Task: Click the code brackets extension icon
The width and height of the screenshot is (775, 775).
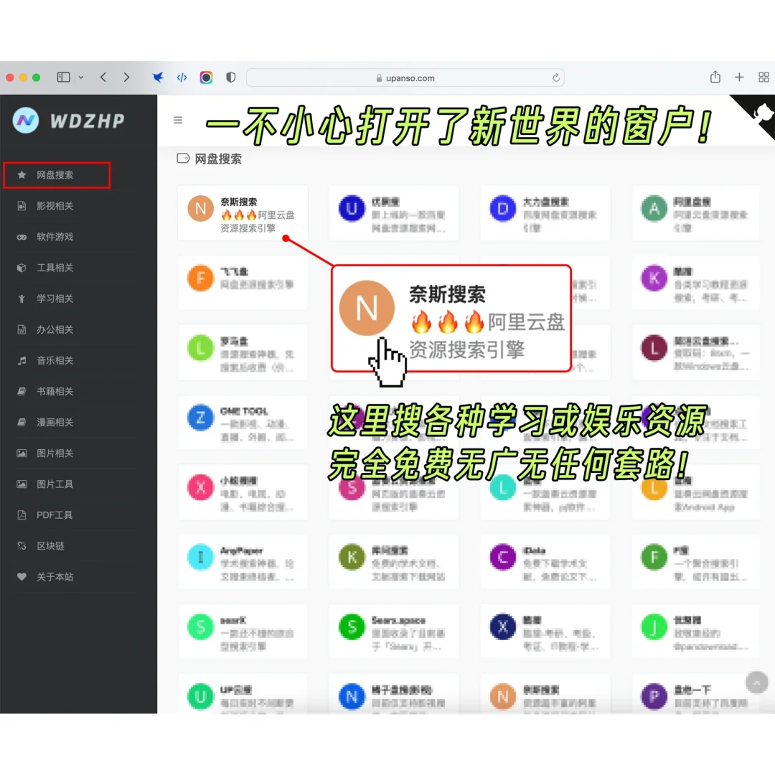Action: [182, 77]
